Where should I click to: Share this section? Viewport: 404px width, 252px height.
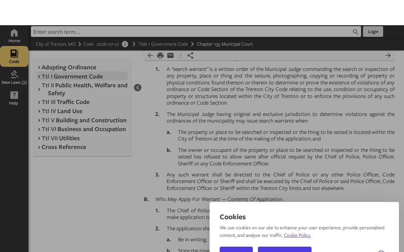pyautogui.click(x=190, y=55)
